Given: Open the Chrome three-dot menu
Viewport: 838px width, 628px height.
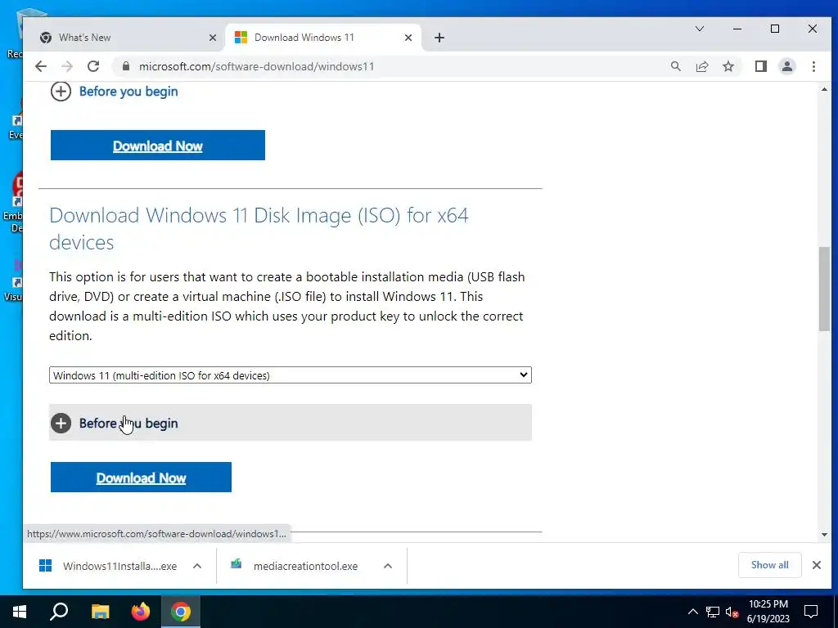Looking at the screenshot, I should point(813,66).
